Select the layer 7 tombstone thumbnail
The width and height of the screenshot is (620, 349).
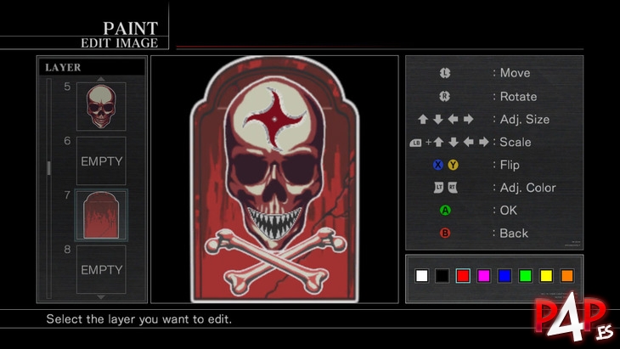(x=101, y=215)
